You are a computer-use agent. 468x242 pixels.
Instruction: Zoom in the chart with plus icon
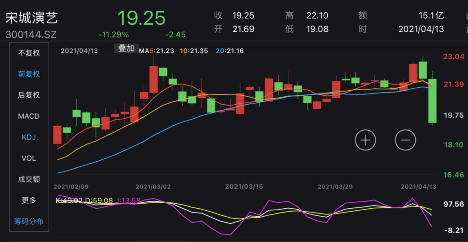coord(366,140)
